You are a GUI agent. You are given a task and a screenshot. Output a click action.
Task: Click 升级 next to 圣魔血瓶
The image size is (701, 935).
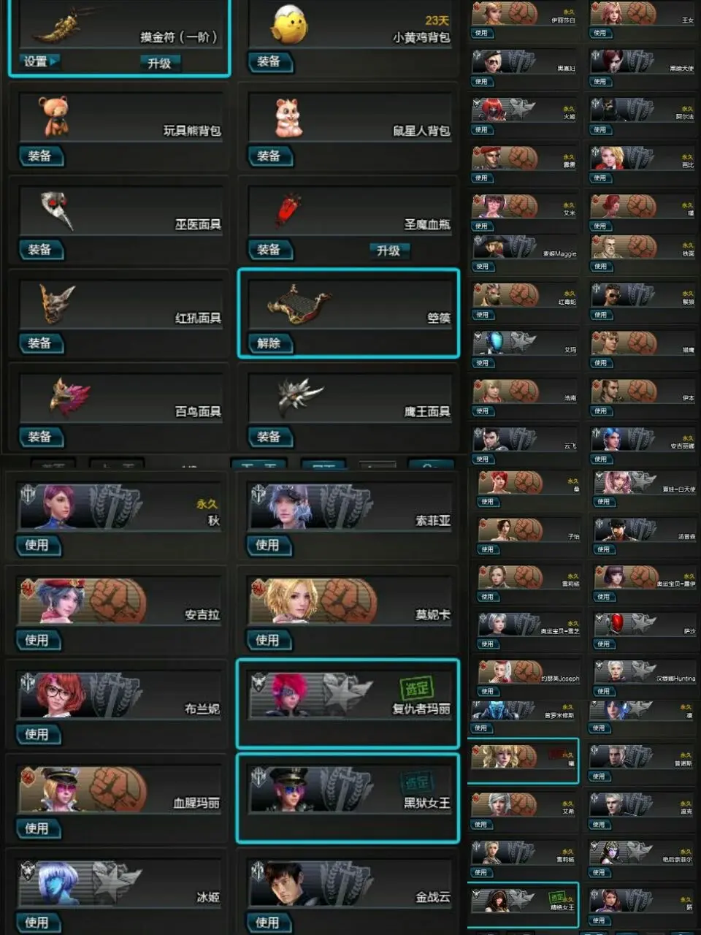(389, 251)
